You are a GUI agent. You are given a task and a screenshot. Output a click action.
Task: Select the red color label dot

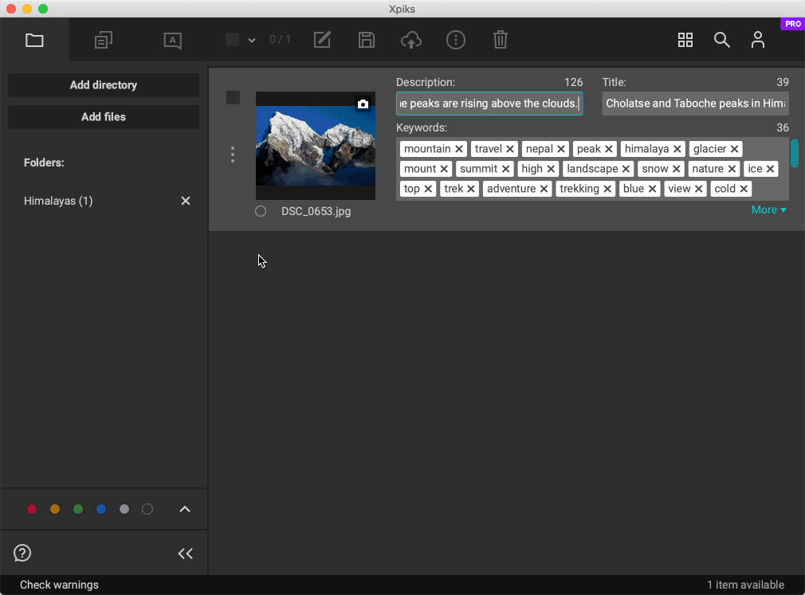32,509
